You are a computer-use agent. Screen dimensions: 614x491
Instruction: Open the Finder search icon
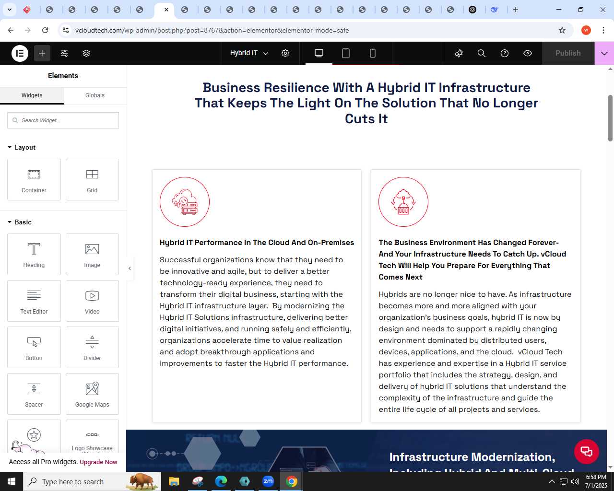482,53
